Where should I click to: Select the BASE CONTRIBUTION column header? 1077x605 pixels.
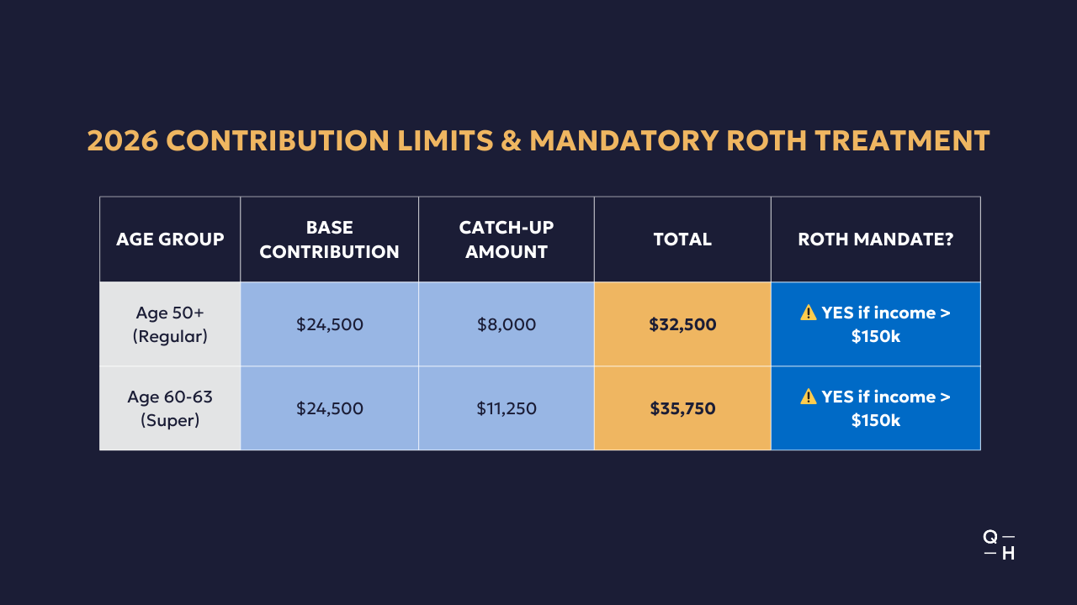pyautogui.click(x=329, y=239)
